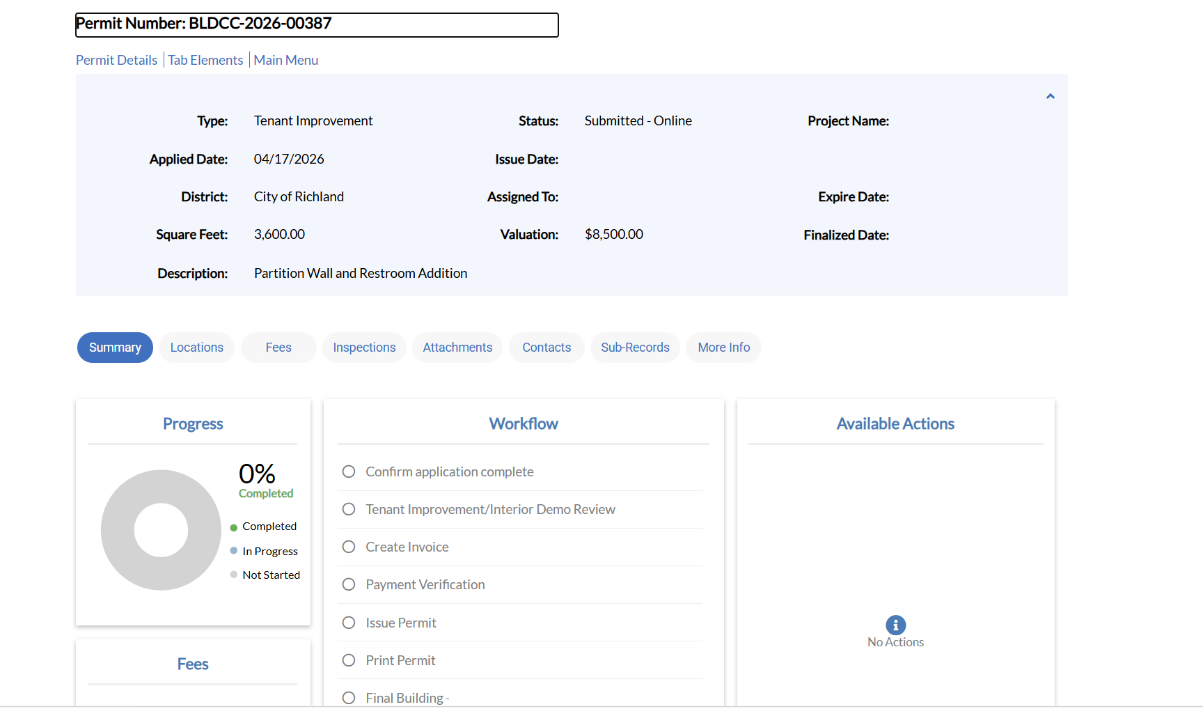The height and width of the screenshot is (709, 1203).
Task: Click the applied date 04/17/2026
Action: point(289,159)
